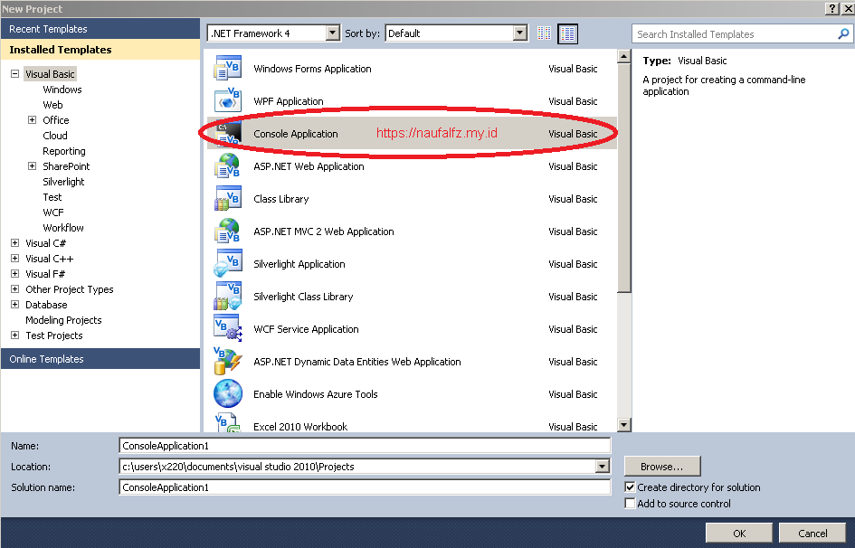Select the Windows category under Visual Basic
The height and width of the screenshot is (548, 855).
pos(62,90)
